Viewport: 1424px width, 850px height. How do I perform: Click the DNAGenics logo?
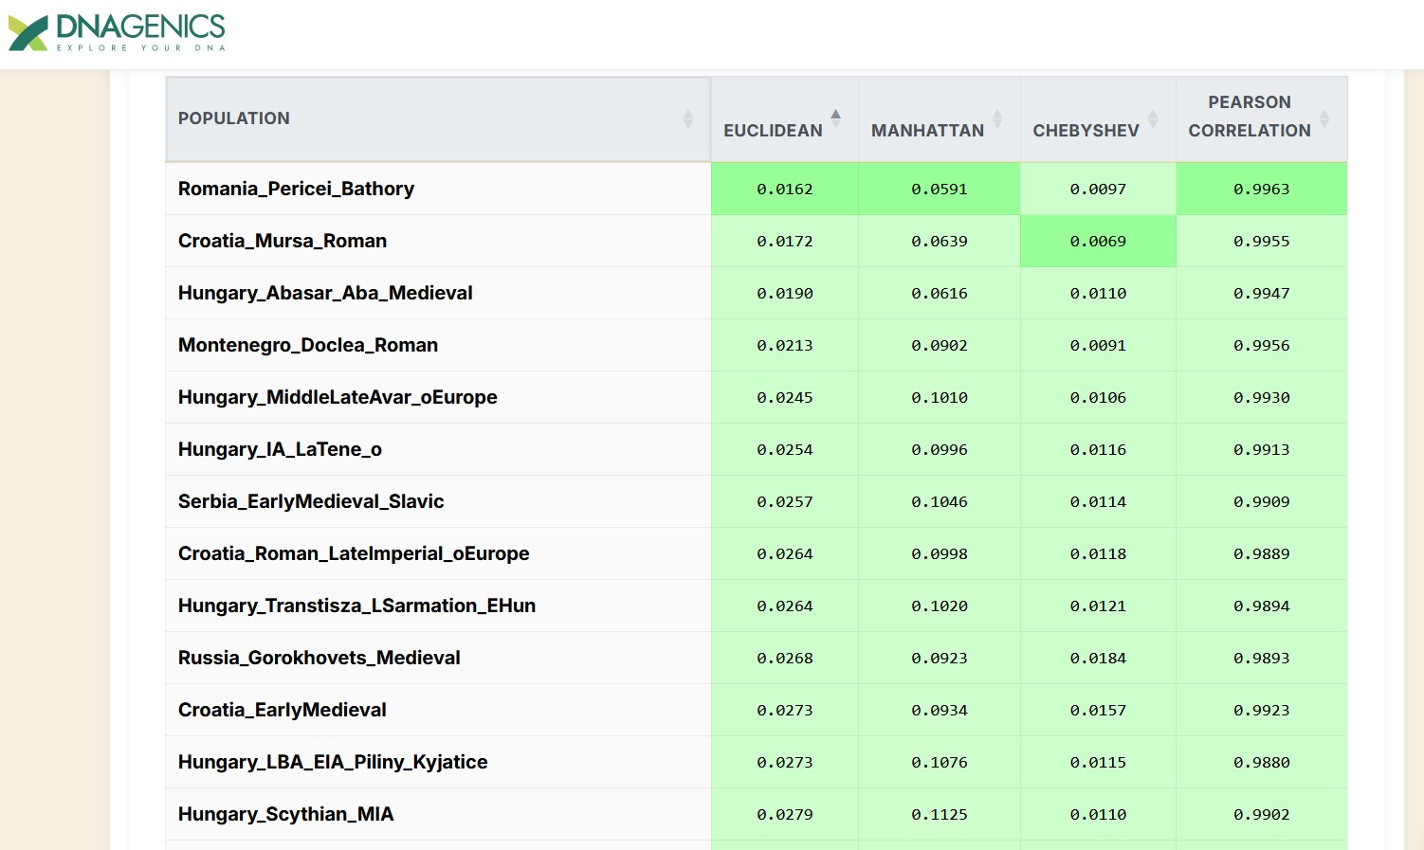[x=117, y=33]
